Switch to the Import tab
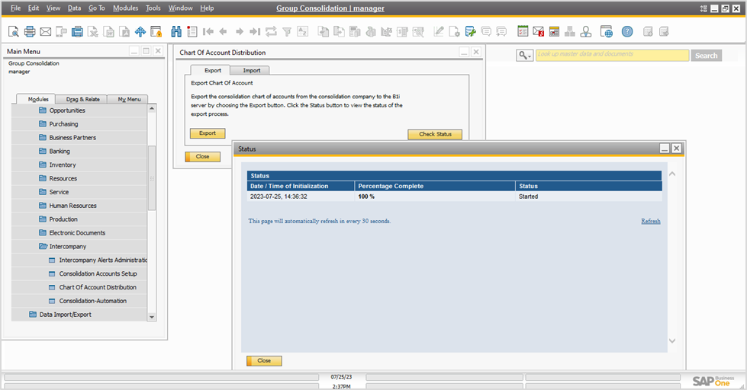This screenshot has width=747, height=390. point(251,71)
